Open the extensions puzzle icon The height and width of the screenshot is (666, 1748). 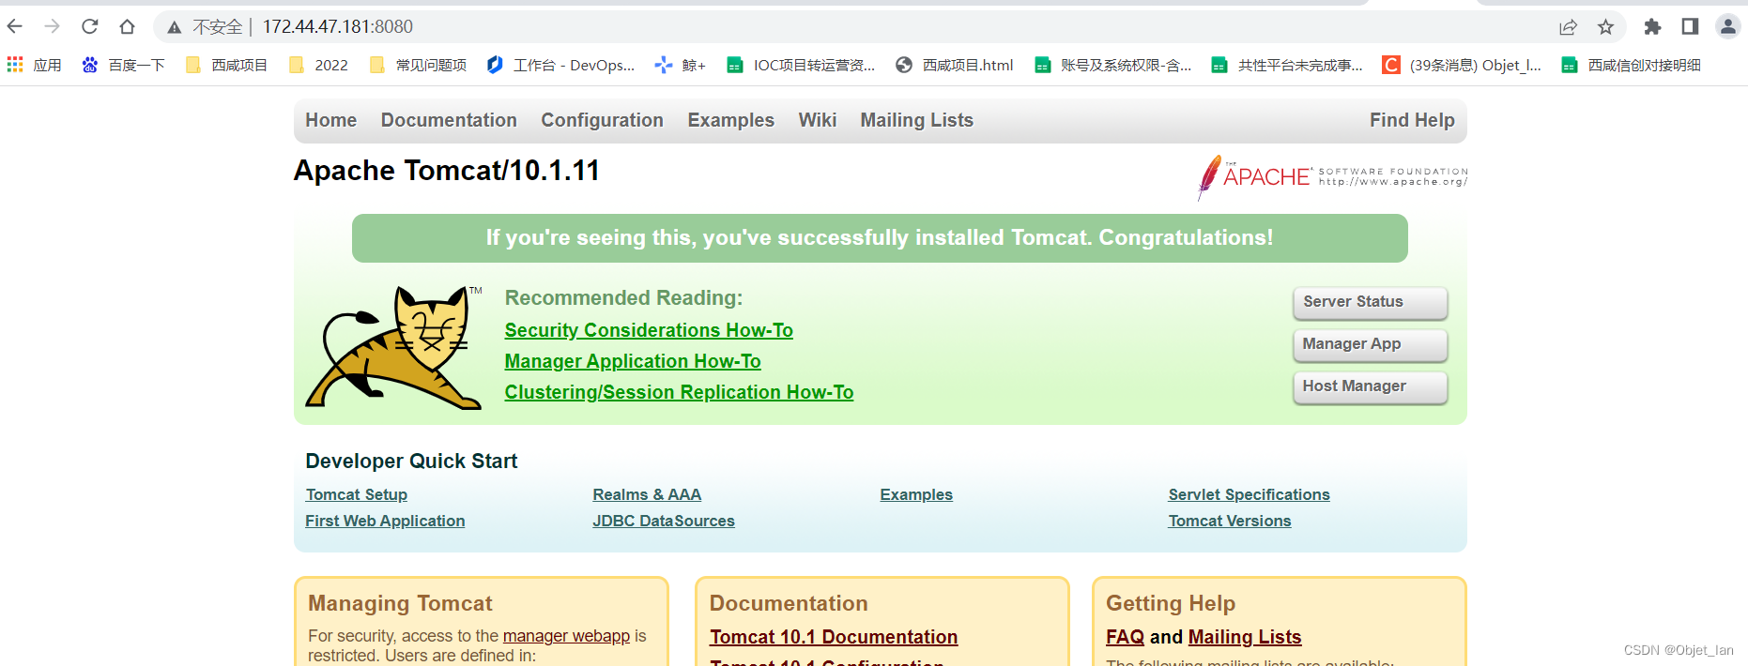tap(1652, 26)
